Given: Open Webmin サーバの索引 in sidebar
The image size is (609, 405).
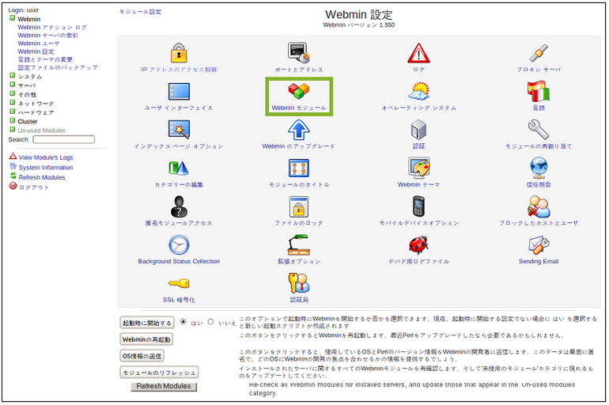Looking at the screenshot, I should click(47, 36).
